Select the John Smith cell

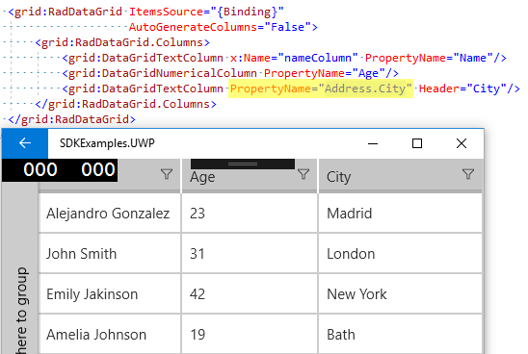point(110,254)
